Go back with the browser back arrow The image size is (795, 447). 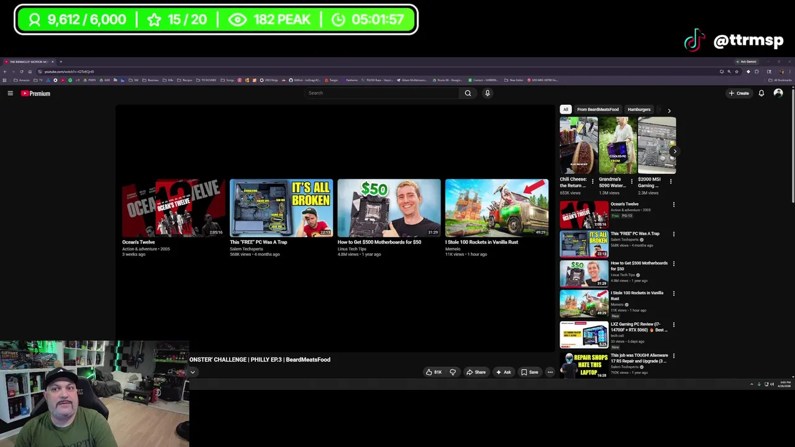5,71
